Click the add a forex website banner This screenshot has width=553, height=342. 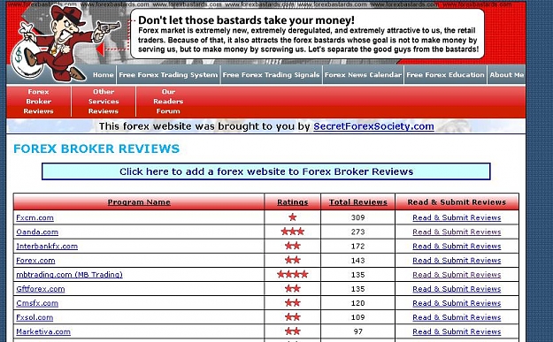point(266,171)
